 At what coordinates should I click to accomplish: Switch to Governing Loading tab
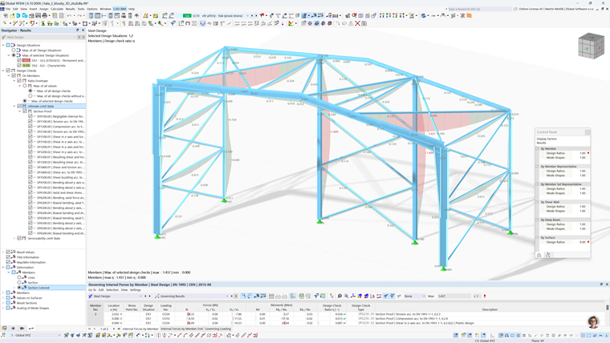tap(218, 329)
